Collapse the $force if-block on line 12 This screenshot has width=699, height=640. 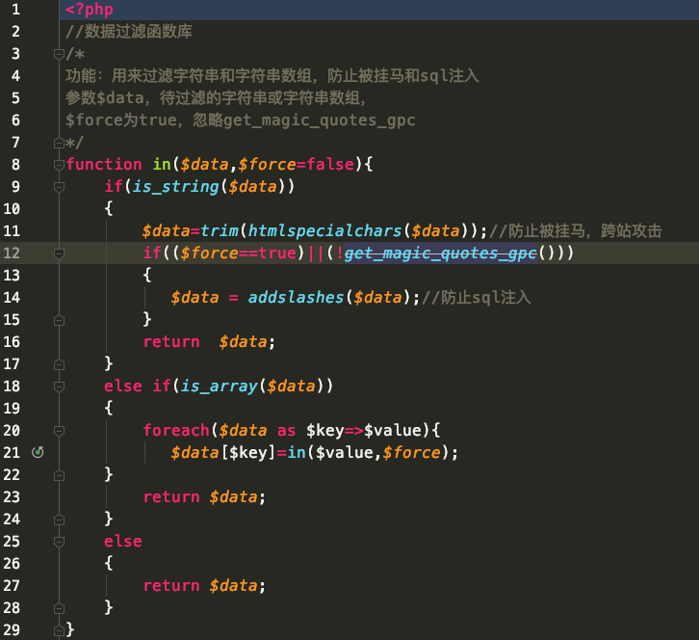(59, 253)
